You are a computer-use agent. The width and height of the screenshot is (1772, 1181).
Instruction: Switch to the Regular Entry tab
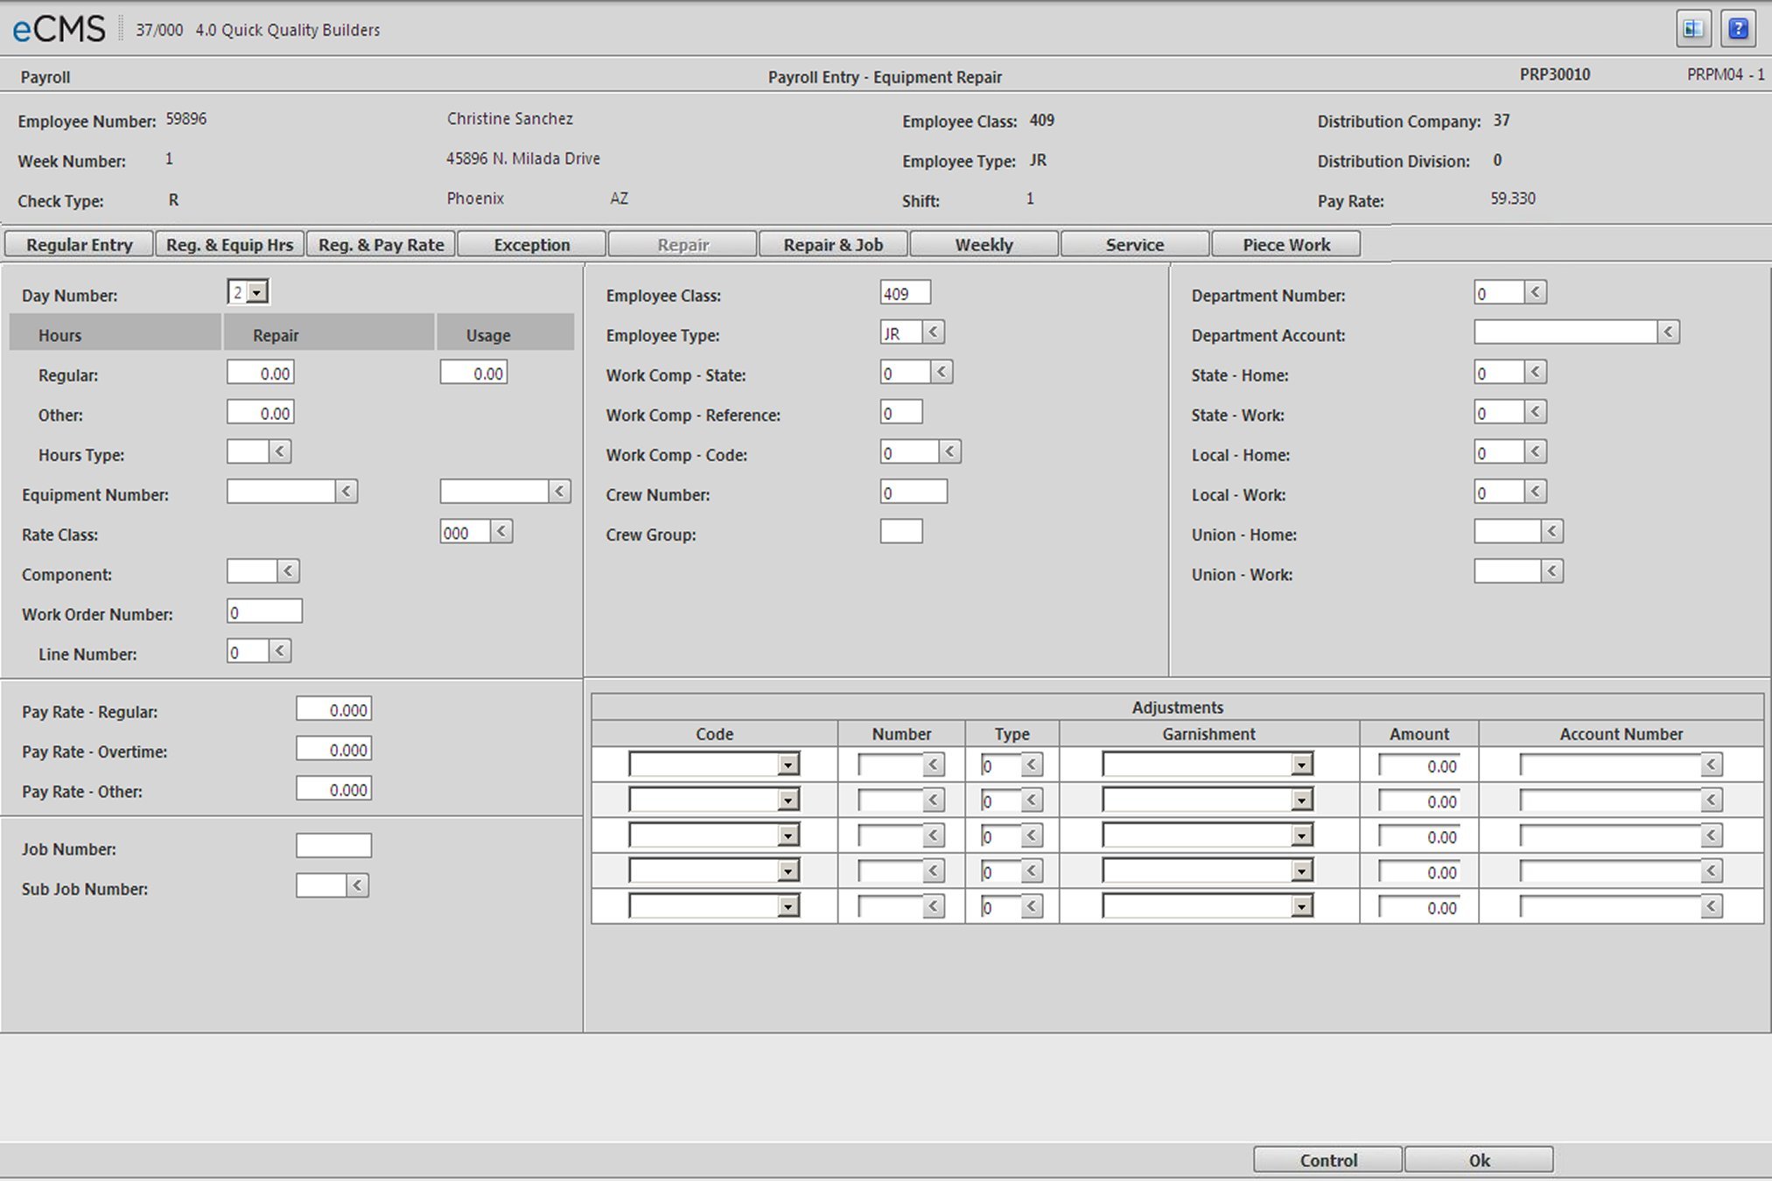[80, 244]
